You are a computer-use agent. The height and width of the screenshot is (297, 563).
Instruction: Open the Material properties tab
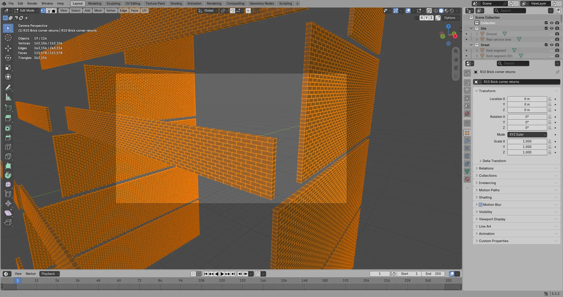tap(467, 179)
